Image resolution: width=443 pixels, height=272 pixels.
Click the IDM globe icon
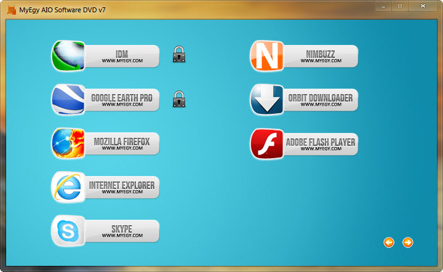[x=68, y=55]
